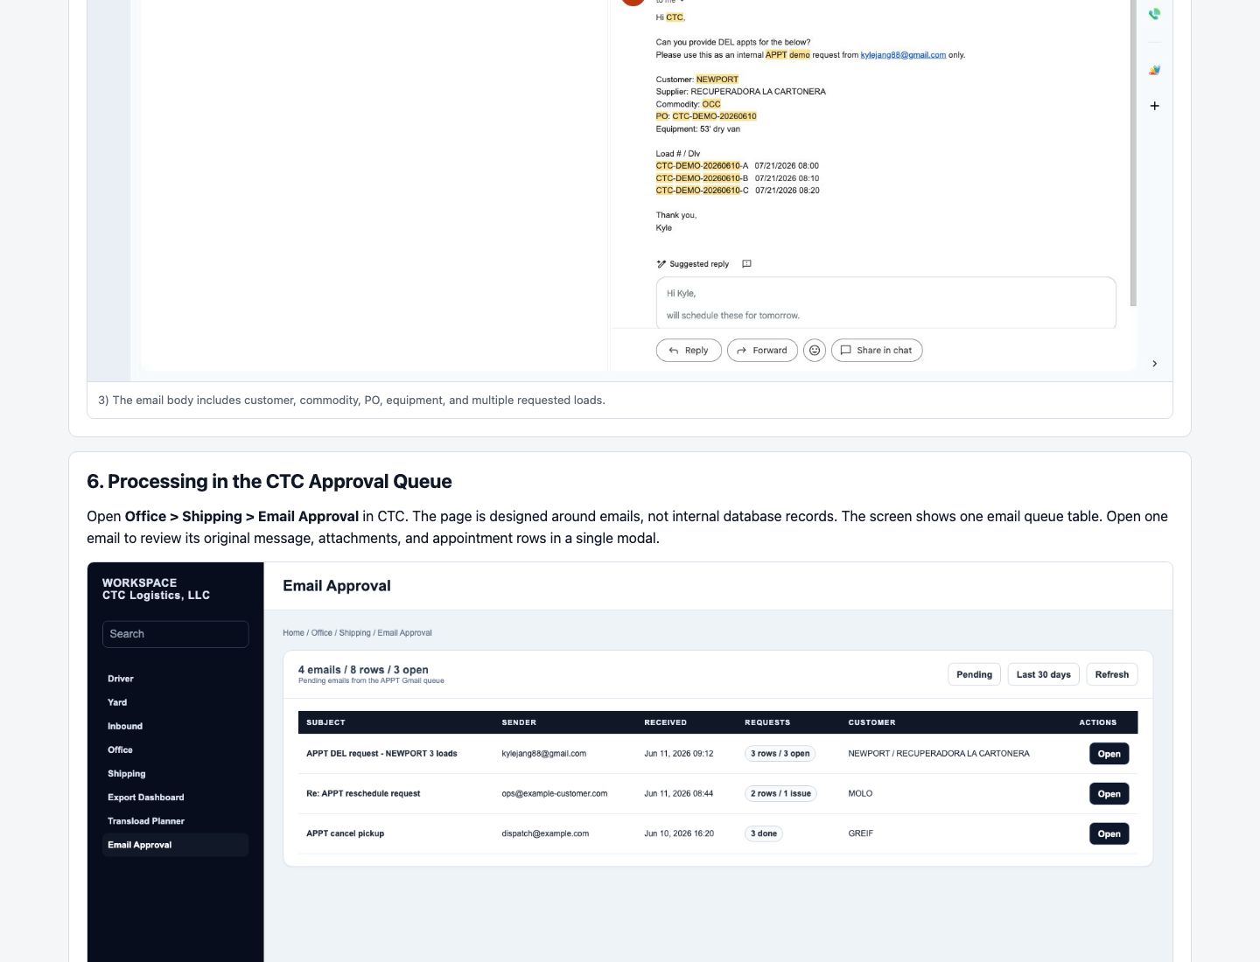Open the APPT cancel pickup email
Screen dimensions: 1260x962
[x=1109, y=834]
